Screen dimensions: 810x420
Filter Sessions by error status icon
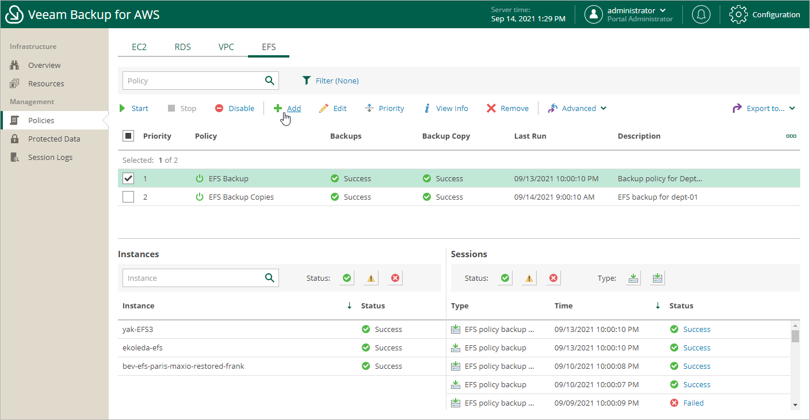point(553,278)
